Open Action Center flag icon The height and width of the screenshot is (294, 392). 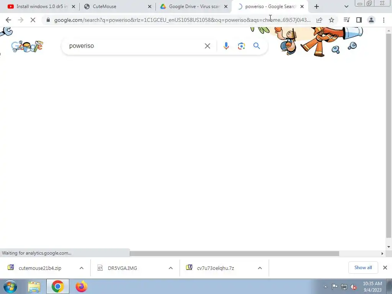tap(335, 287)
